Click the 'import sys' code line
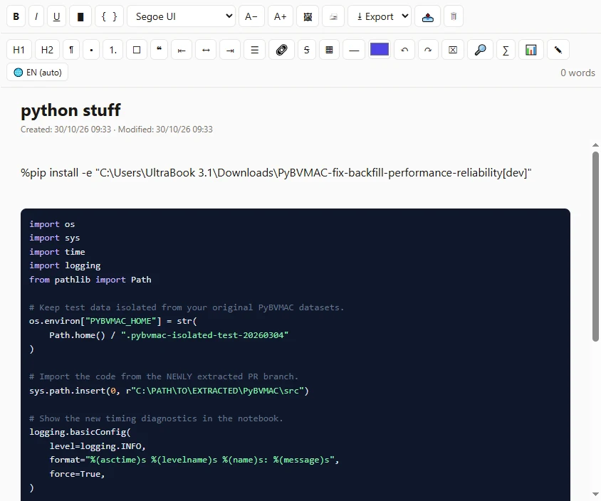Viewport: 601px width, 501px height. point(54,238)
